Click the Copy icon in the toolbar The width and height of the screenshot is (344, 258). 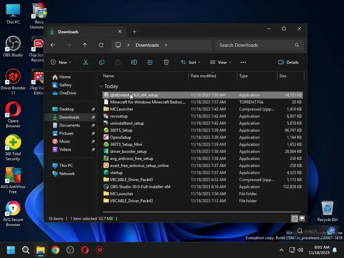(x=101, y=62)
